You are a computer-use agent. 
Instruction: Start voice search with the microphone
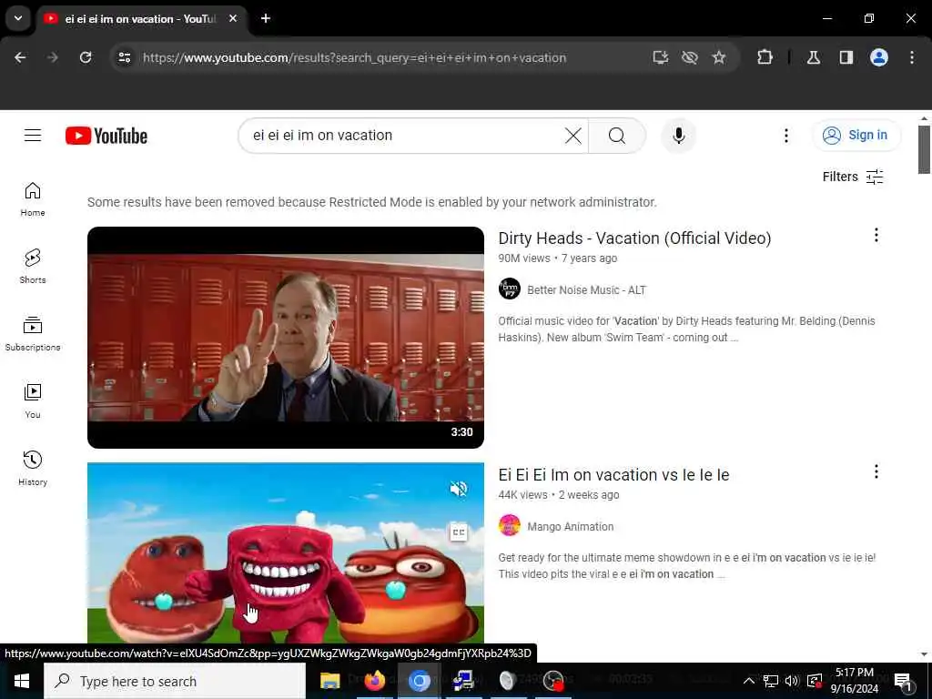678,136
